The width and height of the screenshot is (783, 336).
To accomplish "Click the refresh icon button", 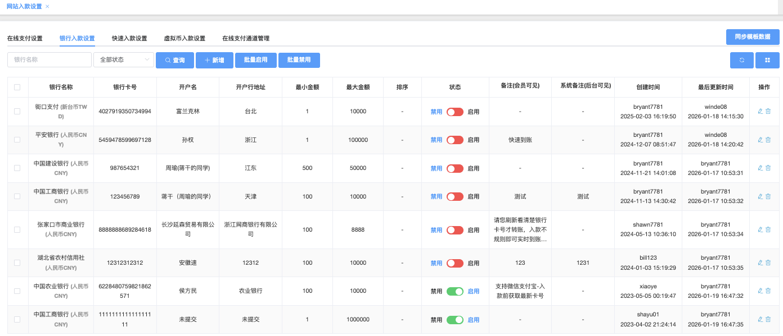I will 742,60.
